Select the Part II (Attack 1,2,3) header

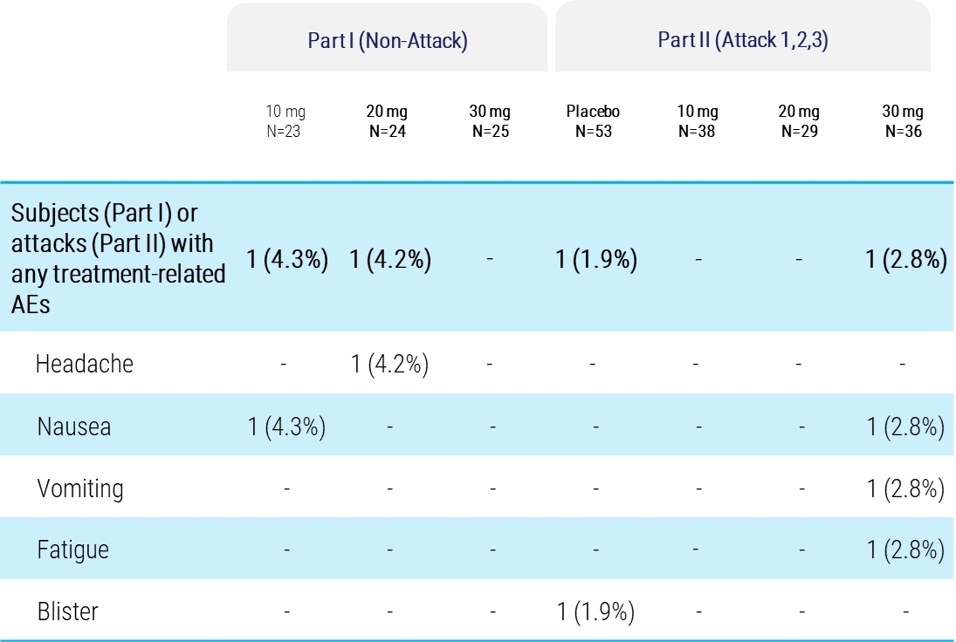[x=743, y=41]
